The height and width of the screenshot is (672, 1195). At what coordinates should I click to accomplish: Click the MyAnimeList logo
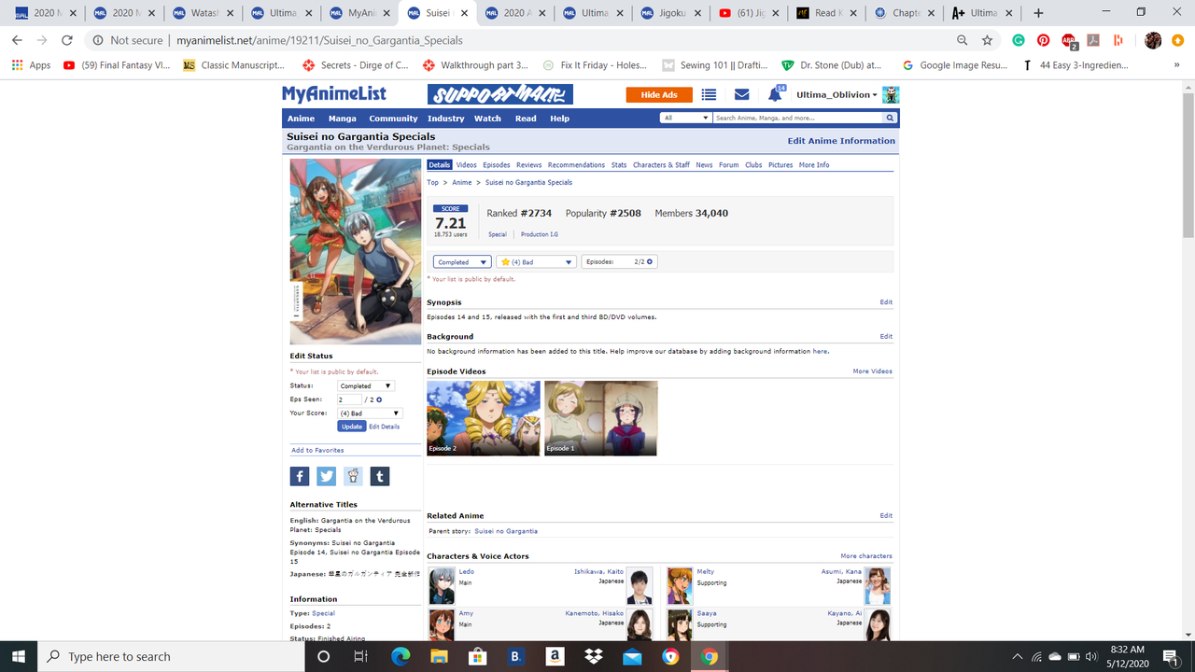(x=334, y=94)
